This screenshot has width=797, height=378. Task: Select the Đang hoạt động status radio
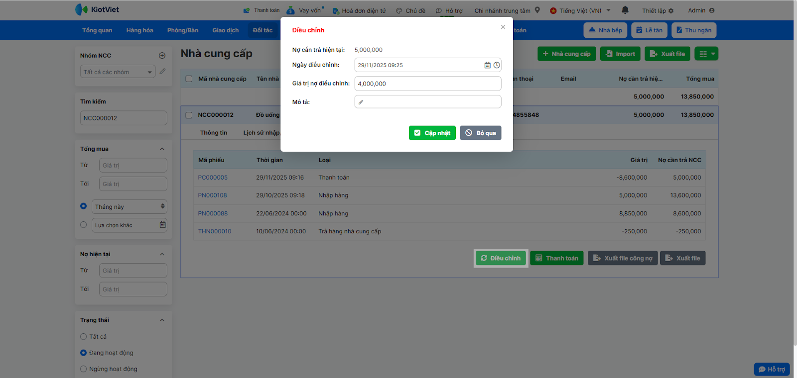coord(83,353)
